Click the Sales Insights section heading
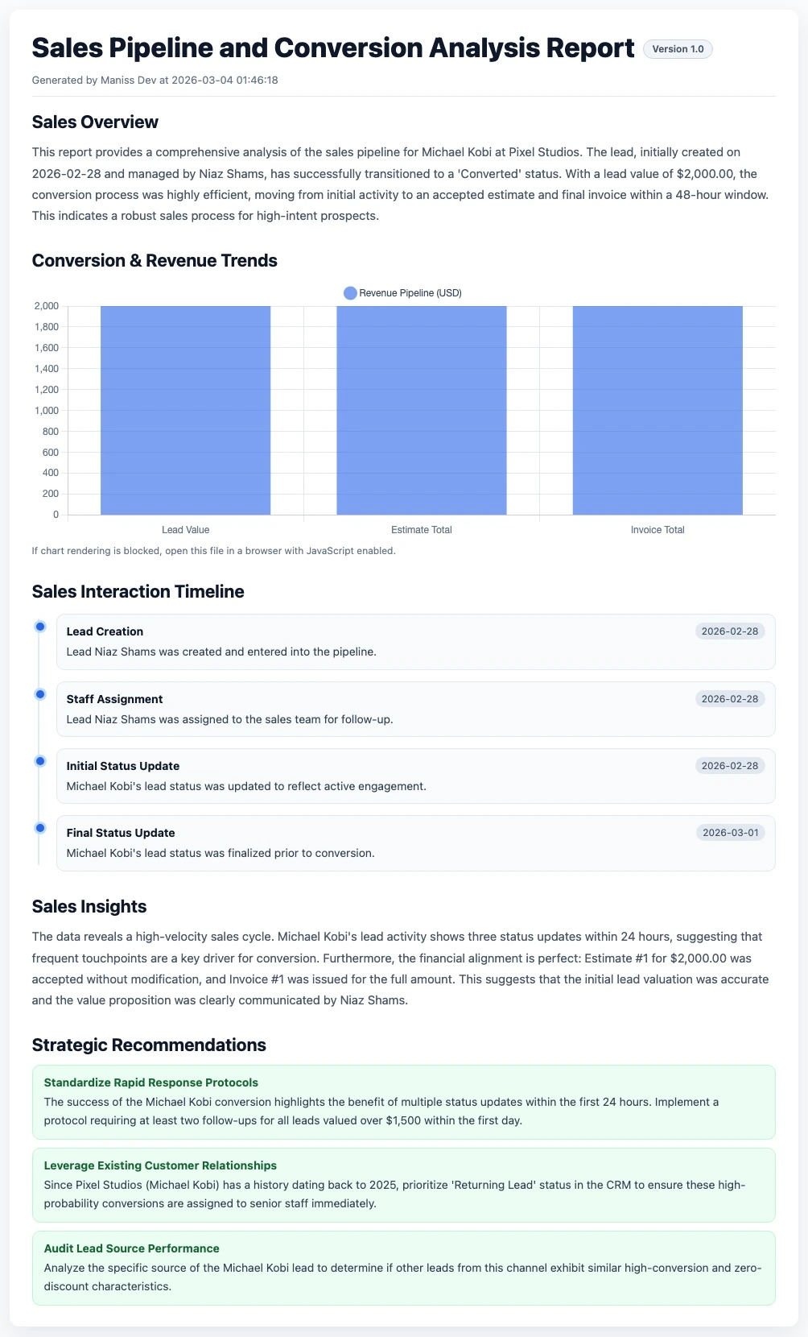This screenshot has width=808, height=1337. [x=89, y=907]
